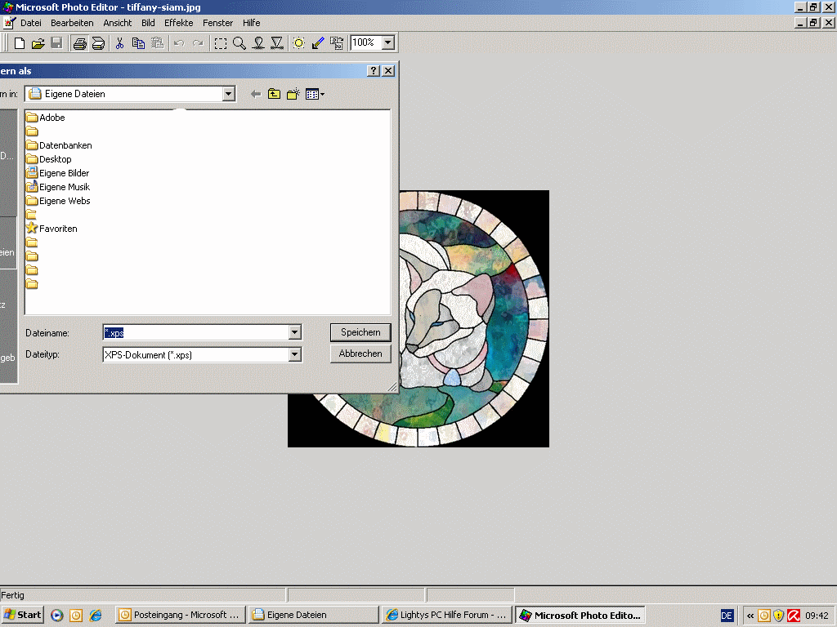
Task: Click the Windows Media Player quick launch icon
Action: tap(57, 616)
